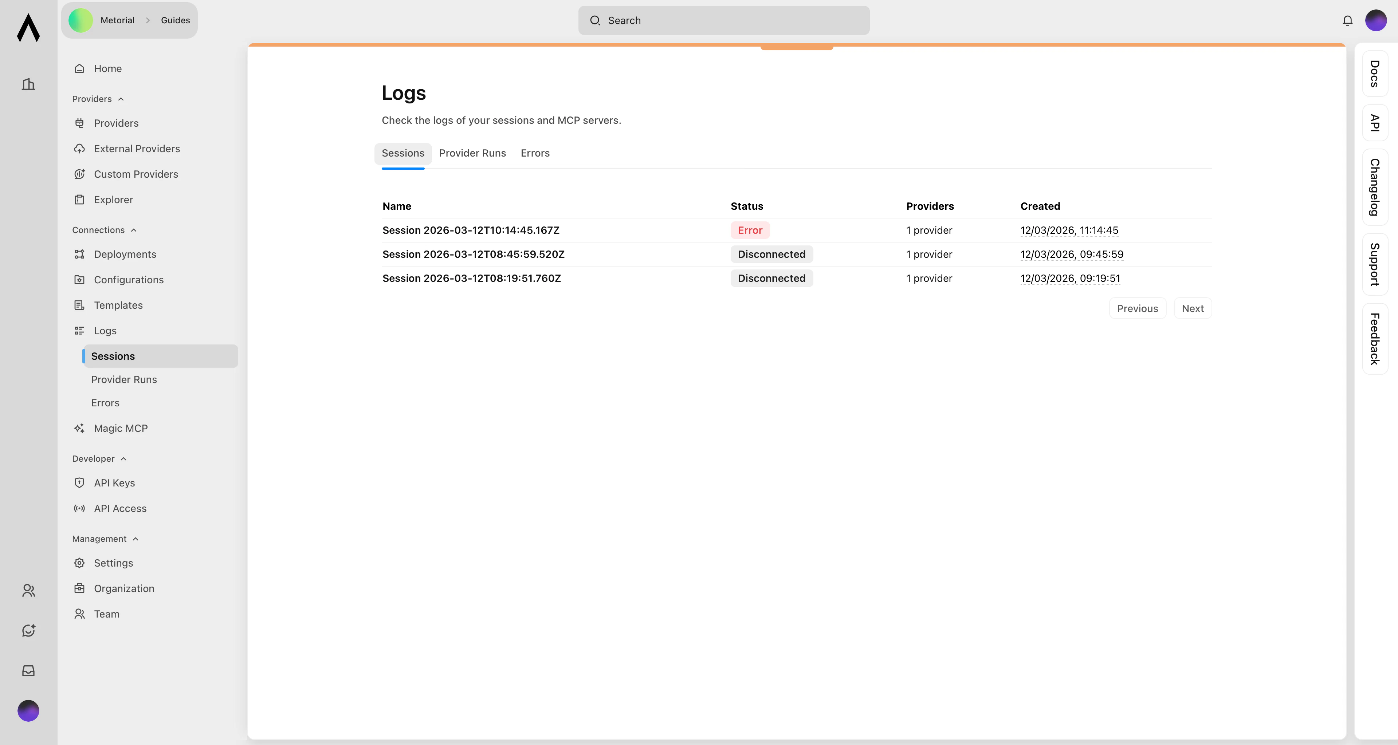
Task: Click the Next pagination button
Action: pyautogui.click(x=1192, y=308)
